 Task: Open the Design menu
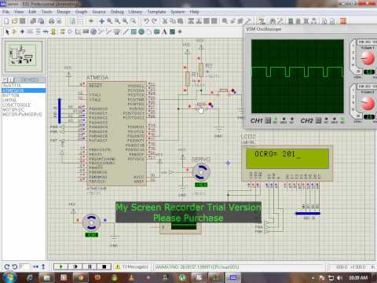(64, 12)
